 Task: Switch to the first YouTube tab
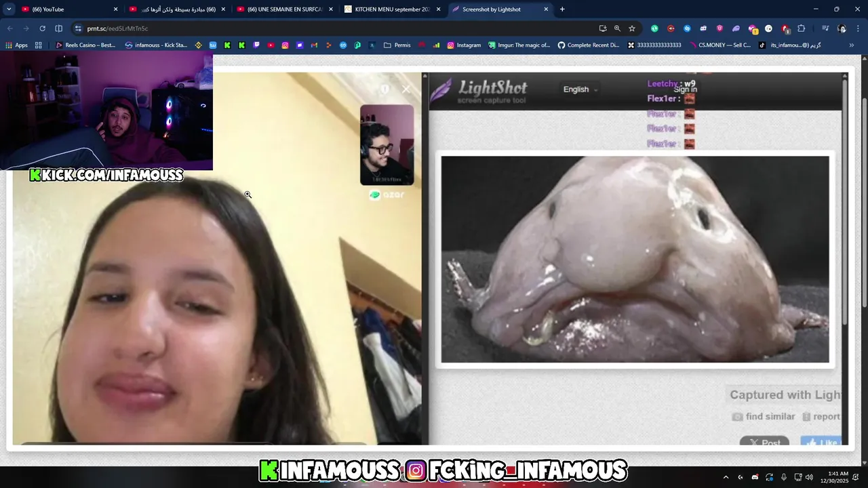[x=70, y=9]
